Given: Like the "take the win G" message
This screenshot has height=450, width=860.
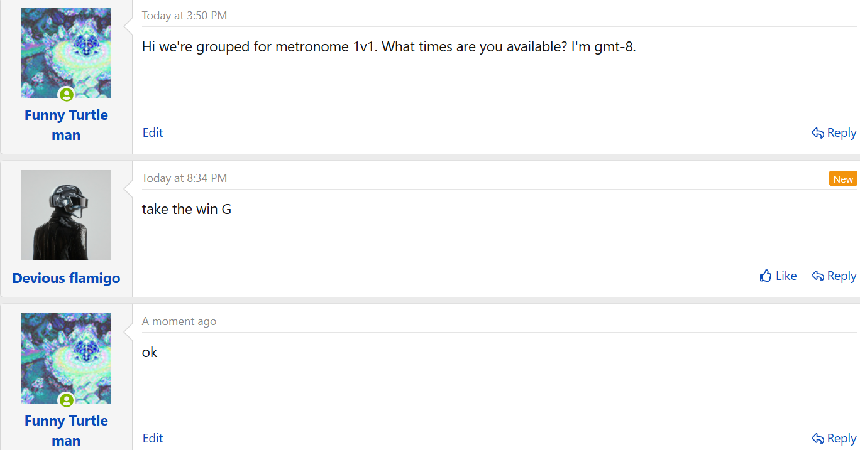Looking at the screenshot, I should click(778, 276).
